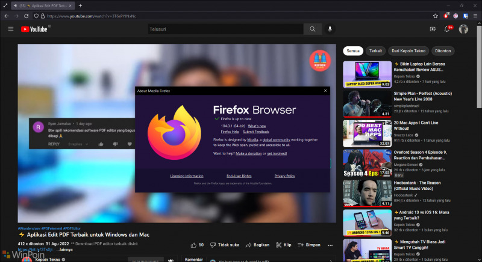Image resolution: width=482 pixels, height=262 pixels.
Task: Follow the Mozilla link in the dialog
Action: (x=252, y=140)
